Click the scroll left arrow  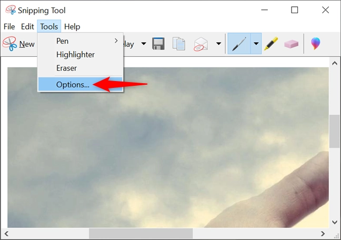[6, 234]
